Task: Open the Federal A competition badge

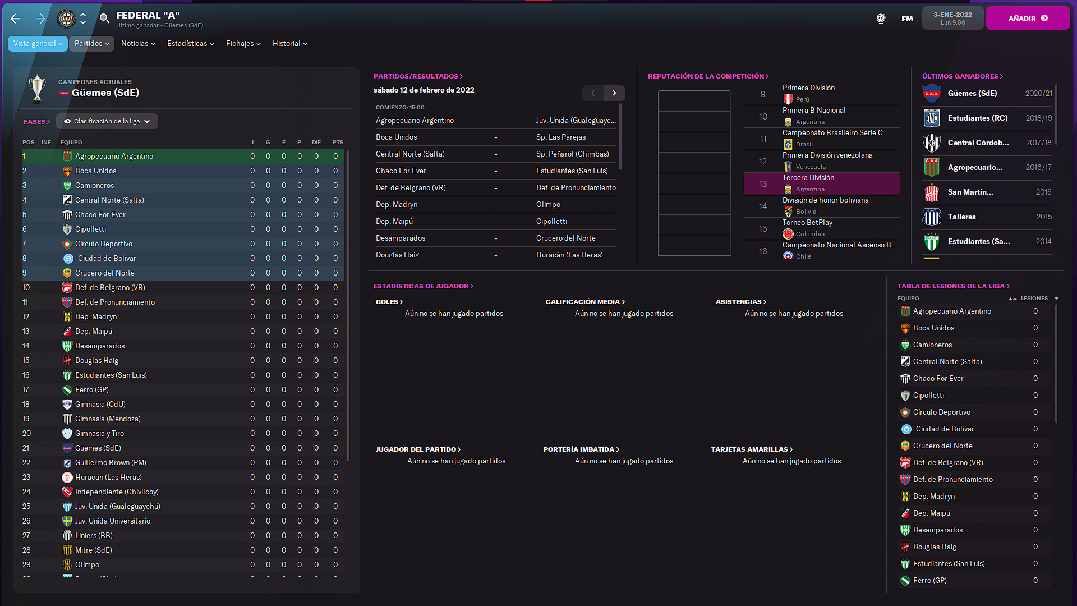Action: pos(67,19)
